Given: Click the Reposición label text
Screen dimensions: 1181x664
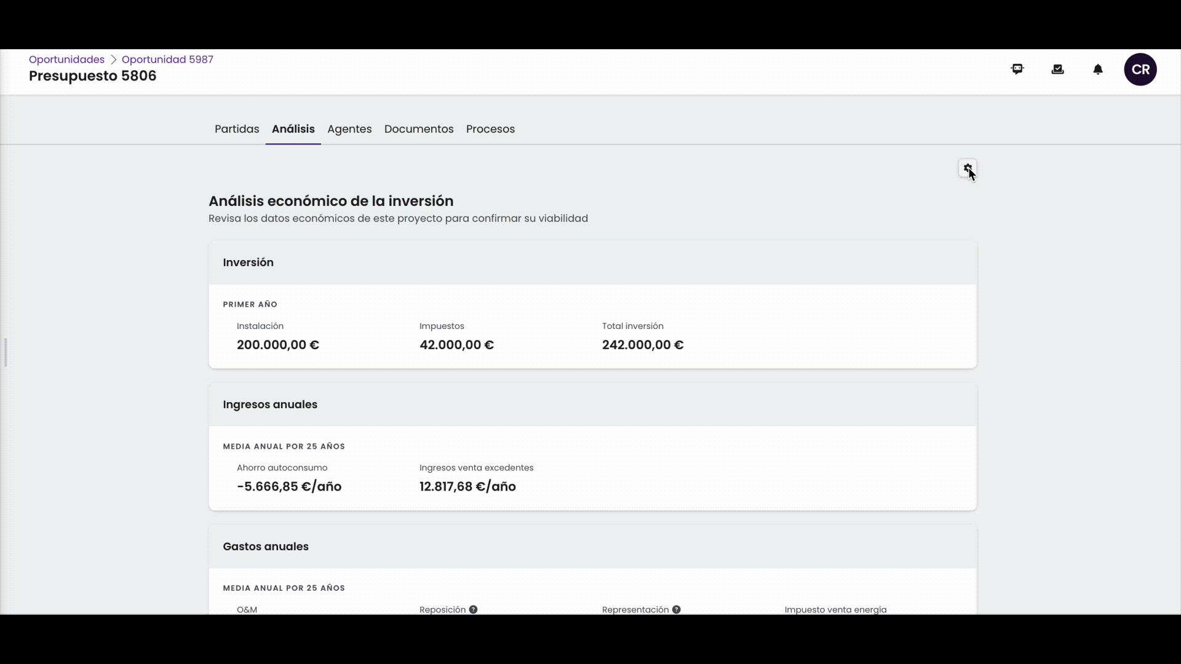Looking at the screenshot, I should [x=443, y=609].
